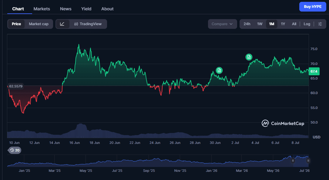
Task: Open the Yield tab
Action: point(86,9)
